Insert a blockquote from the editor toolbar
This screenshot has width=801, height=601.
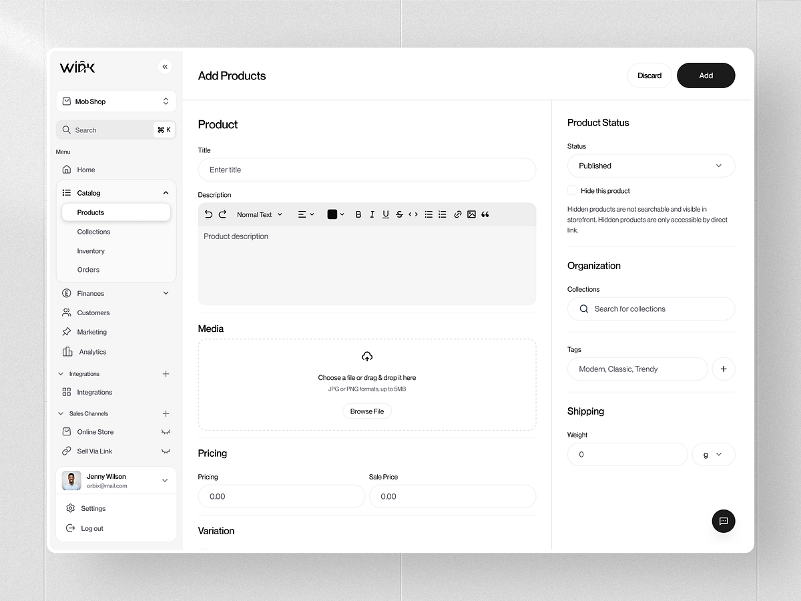point(485,214)
